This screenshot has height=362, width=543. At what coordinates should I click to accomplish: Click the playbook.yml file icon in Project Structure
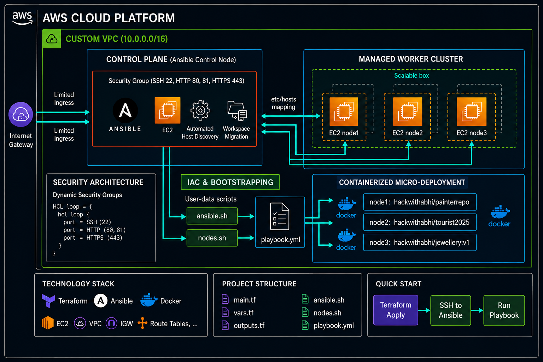(x=305, y=325)
